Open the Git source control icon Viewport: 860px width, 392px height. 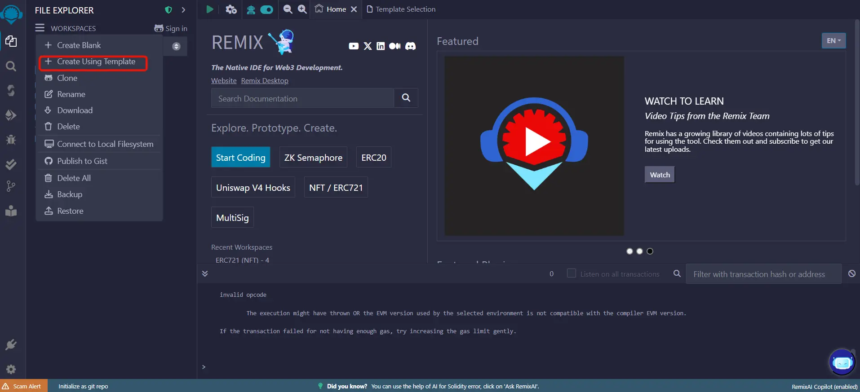[x=11, y=186]
